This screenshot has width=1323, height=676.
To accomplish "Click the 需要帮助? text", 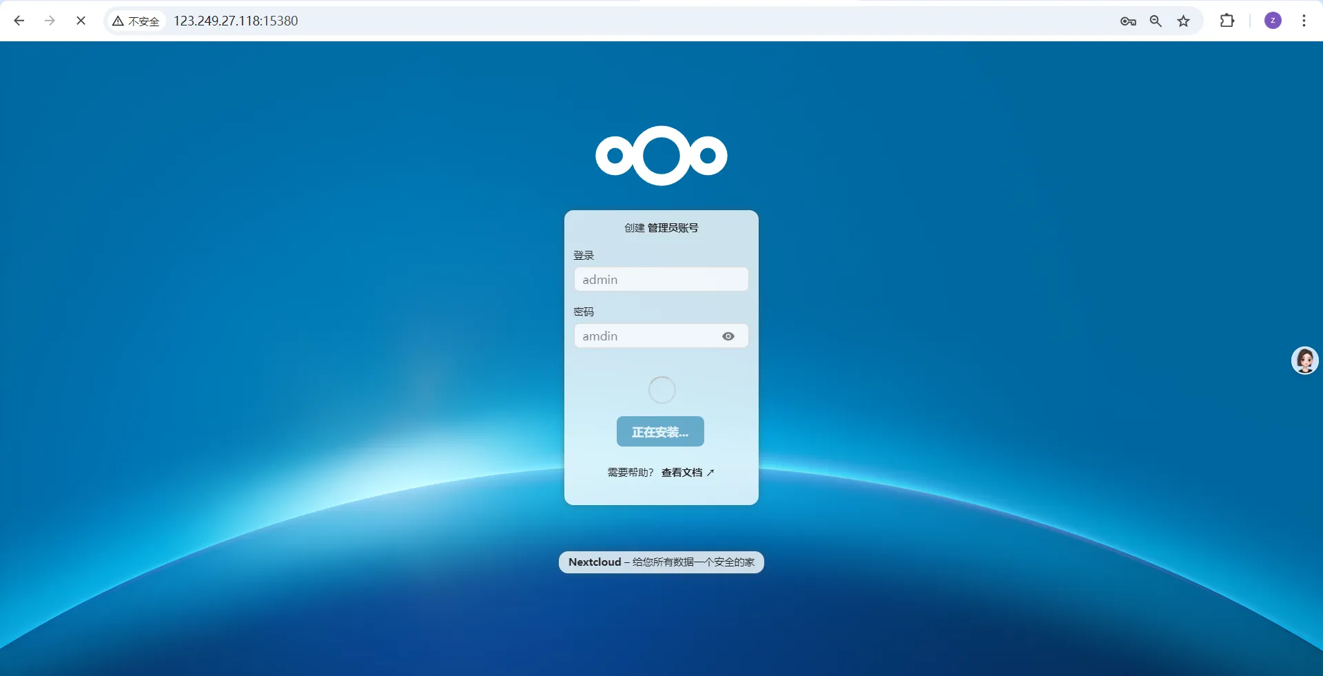I will pos(630,473).
